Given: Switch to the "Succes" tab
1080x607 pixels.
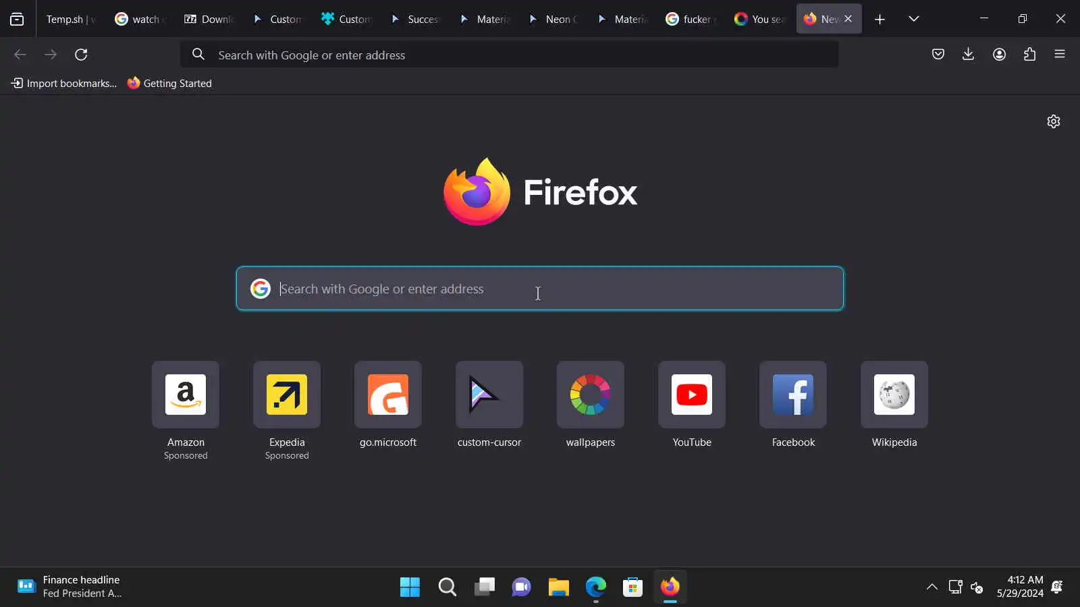Looking at the screenshot, I should 415,19.
